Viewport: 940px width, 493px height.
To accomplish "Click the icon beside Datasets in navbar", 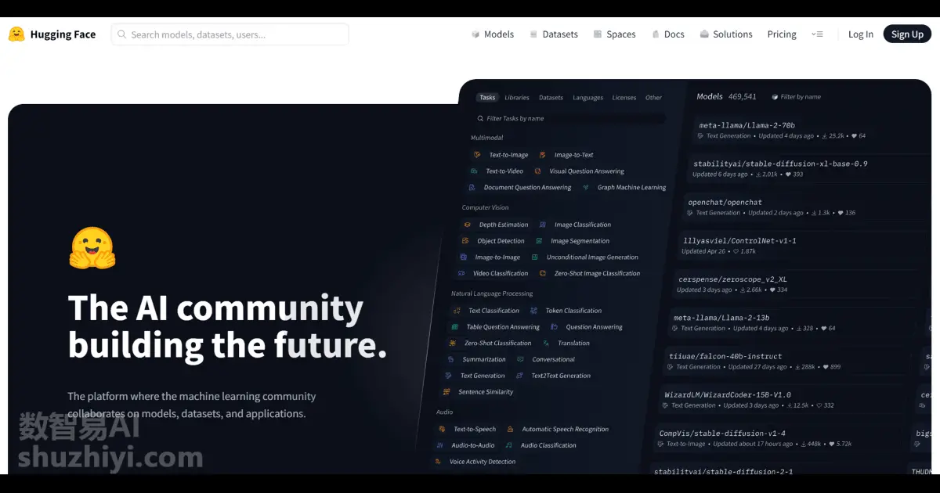I will pyautogui.click(x=533, y=34).
